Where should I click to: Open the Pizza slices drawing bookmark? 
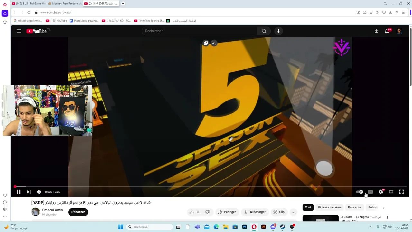(84, 21)
